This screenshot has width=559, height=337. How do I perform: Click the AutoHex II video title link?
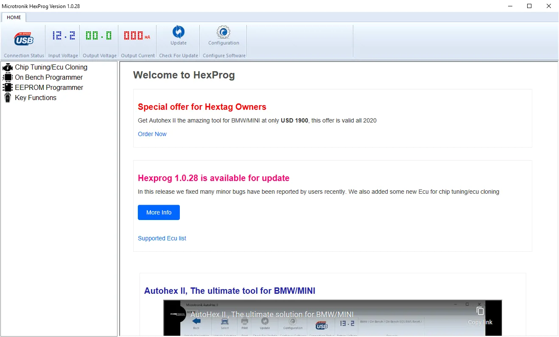(272, 315)
